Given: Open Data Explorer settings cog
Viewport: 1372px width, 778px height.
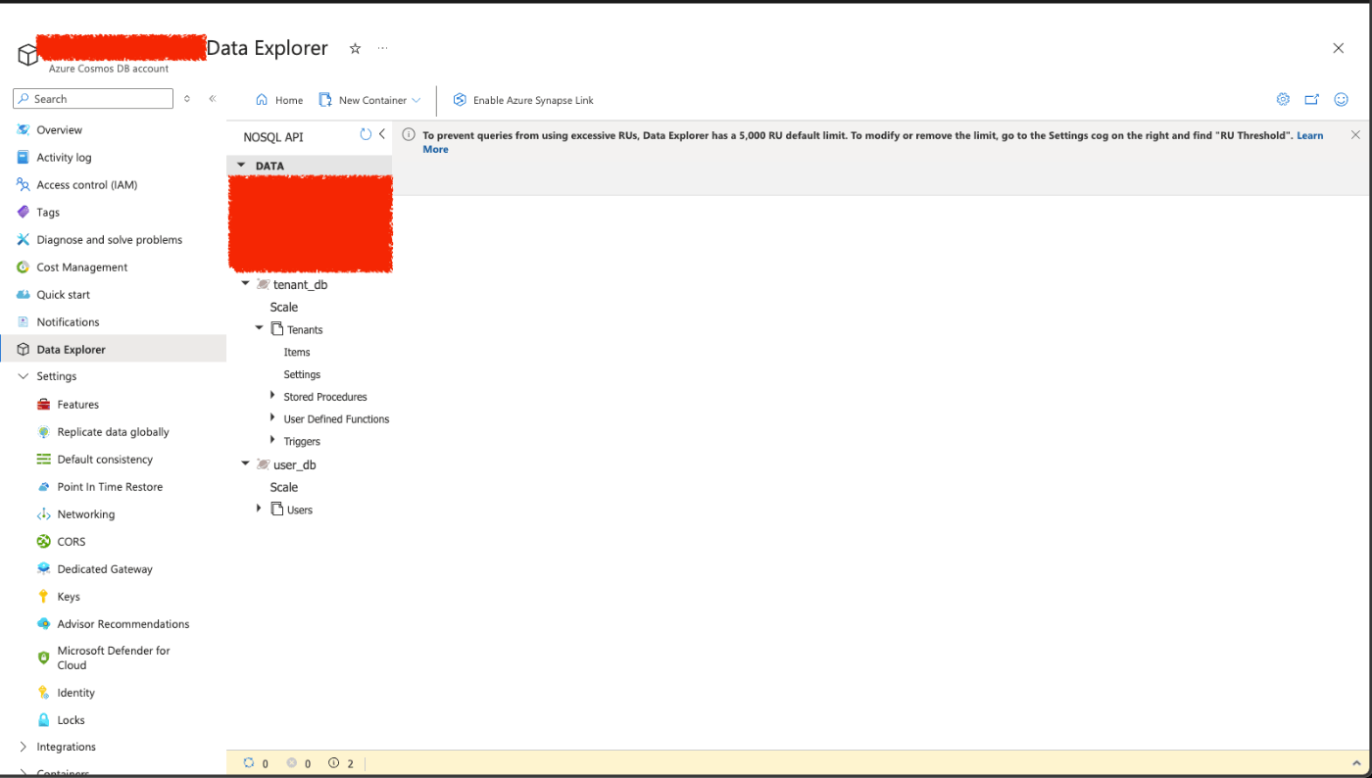Looking at the screenshot, I should click(x=1283, y=99).
